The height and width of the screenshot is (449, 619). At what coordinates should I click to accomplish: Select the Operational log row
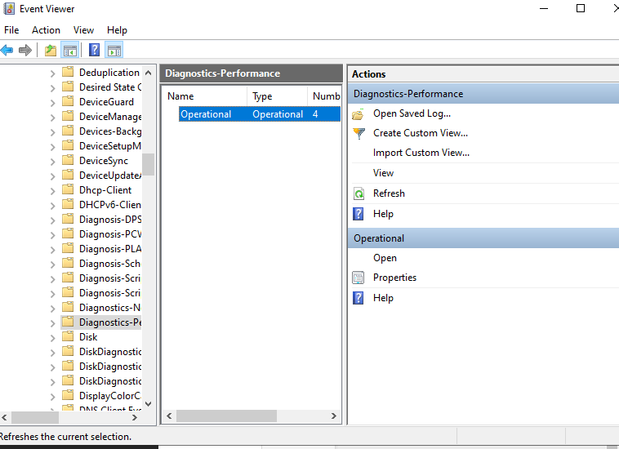(x=260, y=114)
